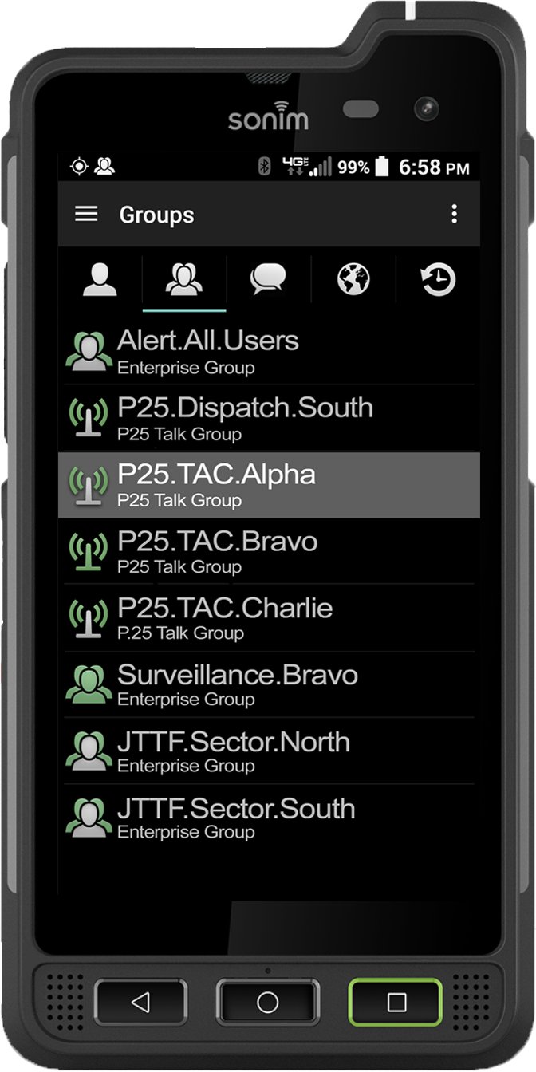Image resolution: width=536 pixels, height=1072 pixels.
Task: Open the Messages tab (speech bubbles icon)
Action: (x=268, y=280)
